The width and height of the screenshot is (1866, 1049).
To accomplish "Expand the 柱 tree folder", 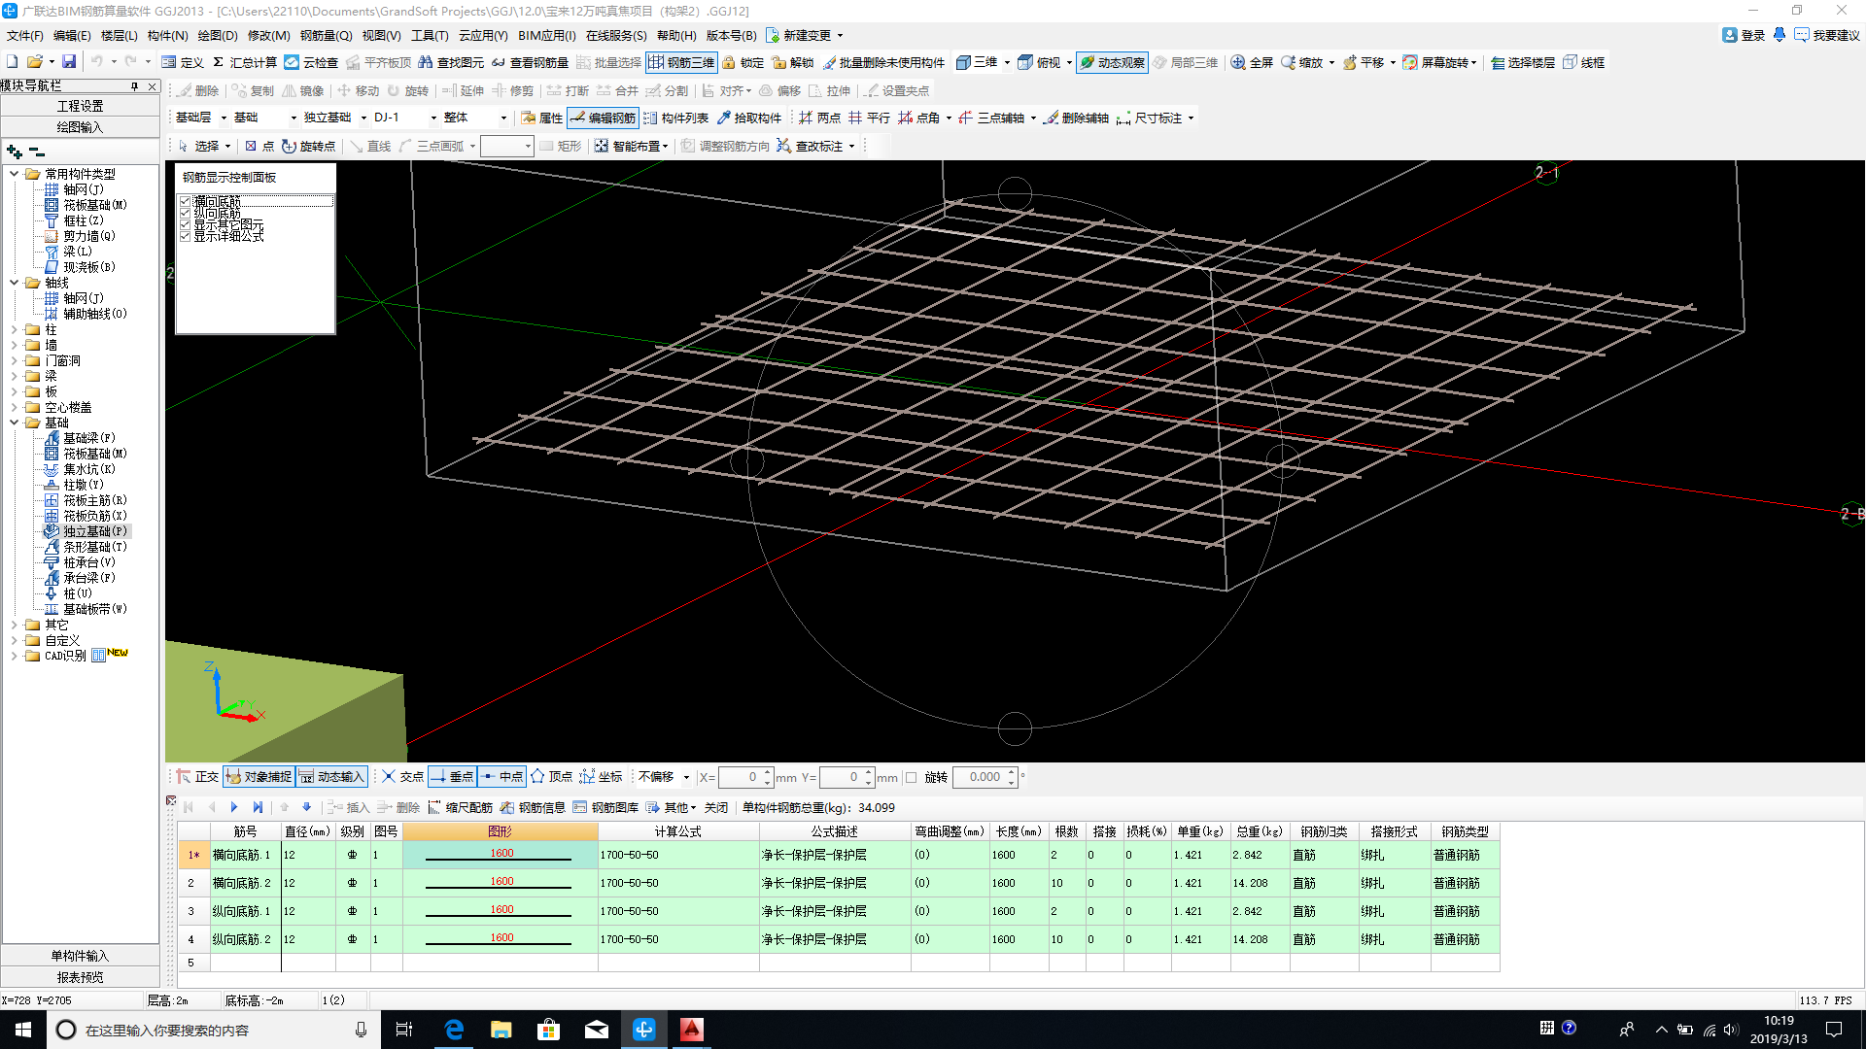I will 14,329.
